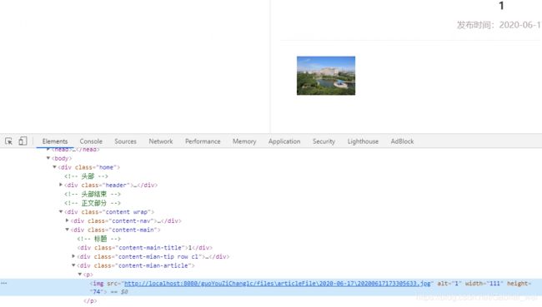Expand the content-nav div arrow
The width and height of the screenshot is (542, 307).
(67, 220)
